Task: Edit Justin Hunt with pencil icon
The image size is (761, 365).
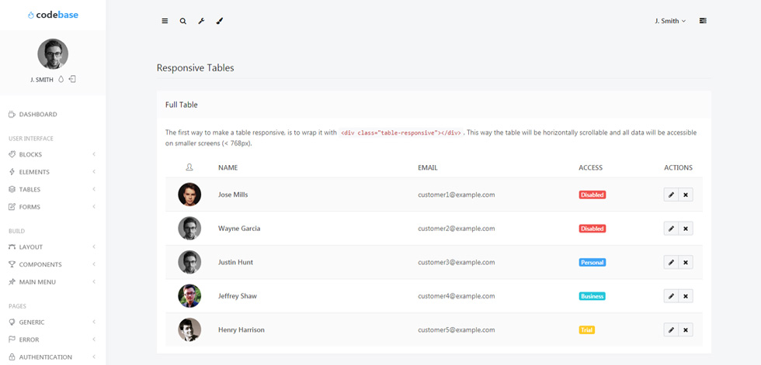Action: coord(671,263)
